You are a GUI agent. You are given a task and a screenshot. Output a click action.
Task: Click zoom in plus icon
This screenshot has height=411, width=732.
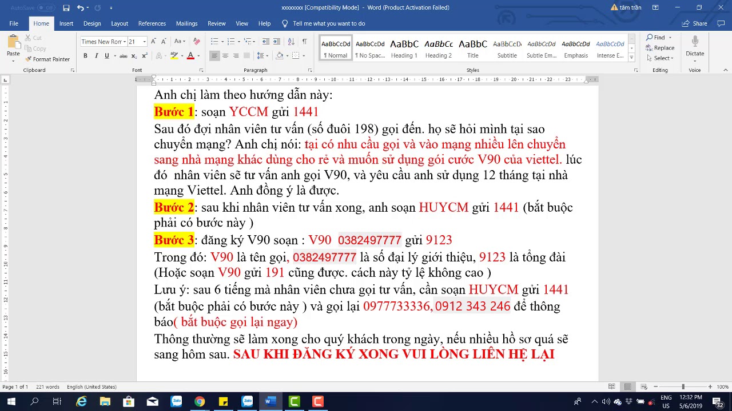tap(710, 387)
